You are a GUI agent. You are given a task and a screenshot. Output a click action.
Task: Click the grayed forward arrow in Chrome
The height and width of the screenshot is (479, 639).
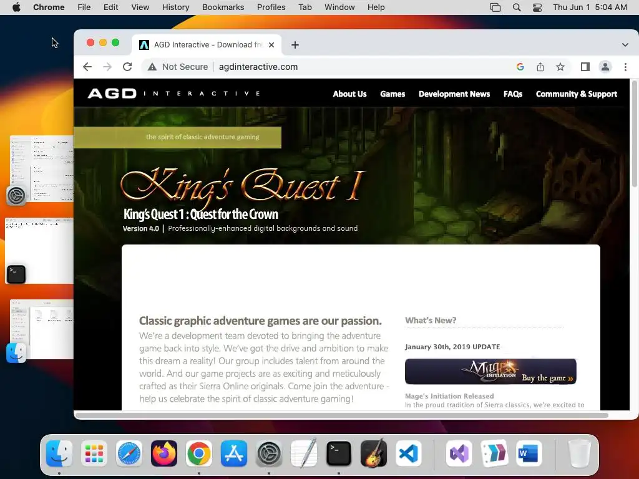107,67
